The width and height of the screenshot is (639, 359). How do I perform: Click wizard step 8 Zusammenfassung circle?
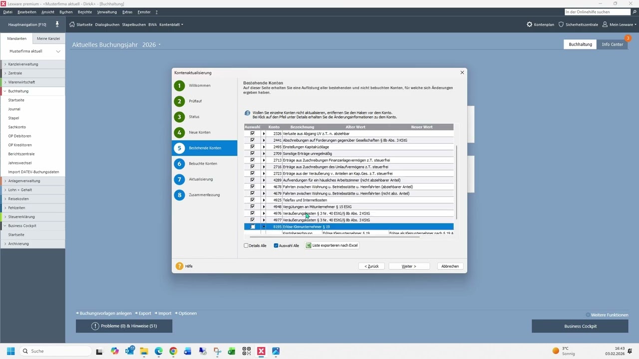pyautogui.click(x=180, y=195)
